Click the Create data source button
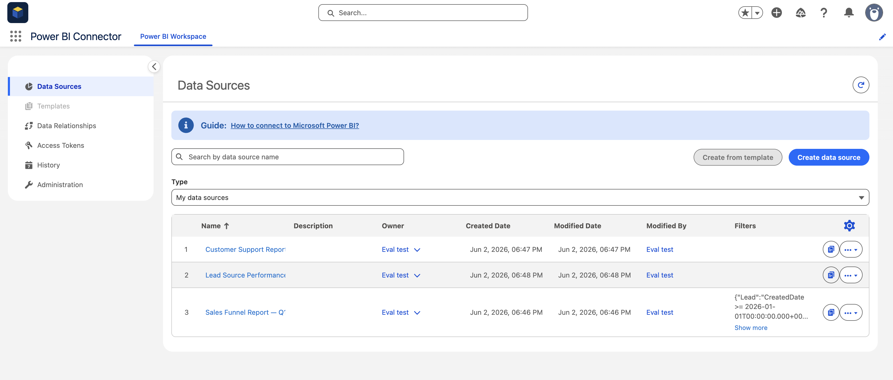The width and height of the screenshot is (893, 380). 829,158
